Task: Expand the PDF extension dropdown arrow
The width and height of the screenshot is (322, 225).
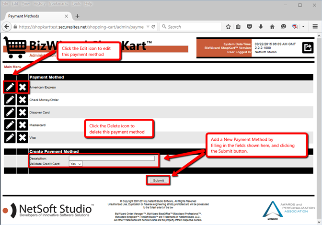Action: [x=303, y=27]
